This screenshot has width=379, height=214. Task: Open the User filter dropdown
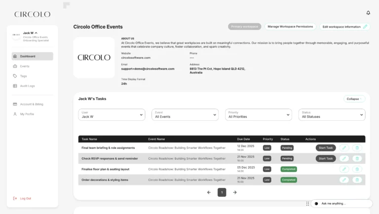pos(112,115)
